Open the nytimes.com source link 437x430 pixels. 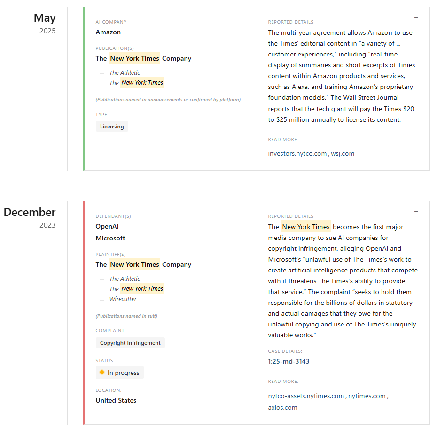click(367, 396)
